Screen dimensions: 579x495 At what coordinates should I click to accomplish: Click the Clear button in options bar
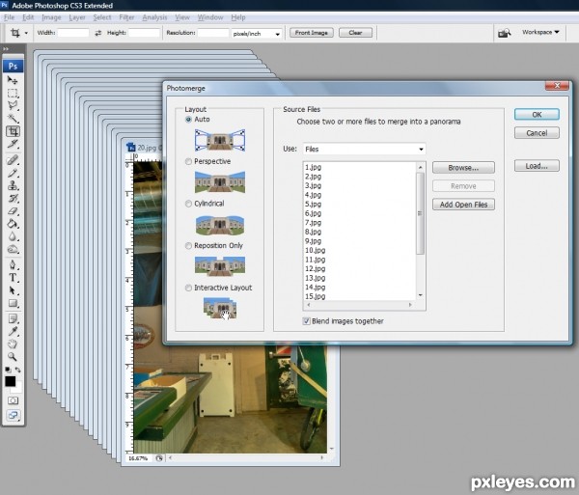pos(355,33)
